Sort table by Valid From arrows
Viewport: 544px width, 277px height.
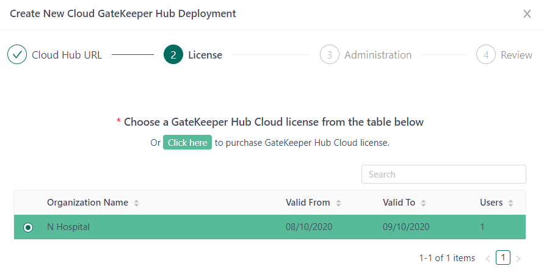click(338, 203)
